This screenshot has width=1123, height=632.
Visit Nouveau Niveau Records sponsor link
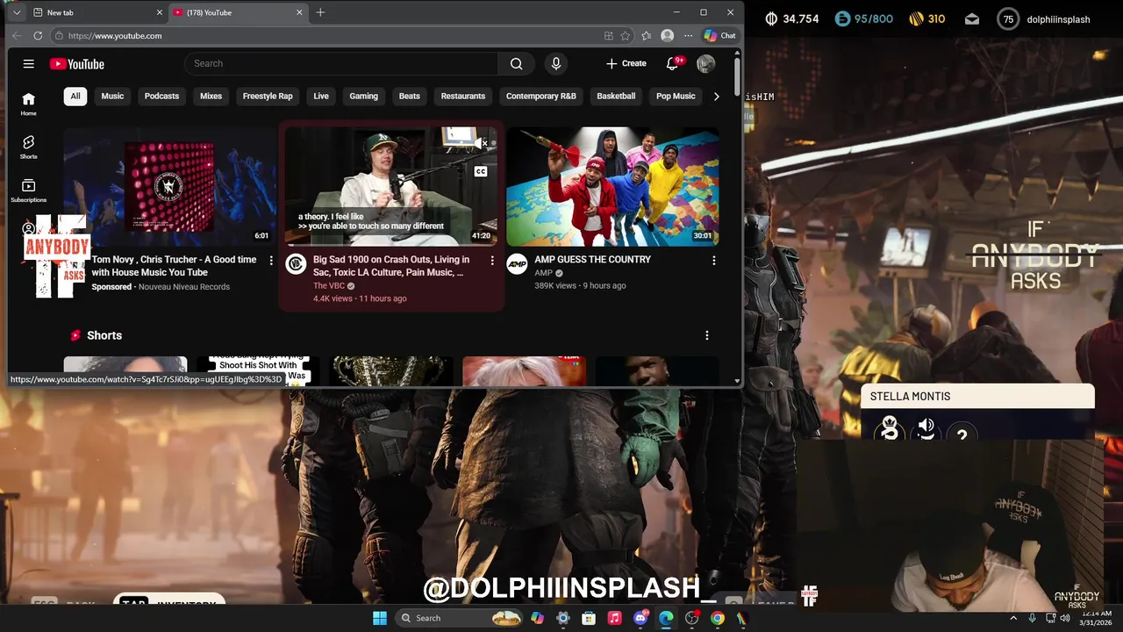point(184,287)
